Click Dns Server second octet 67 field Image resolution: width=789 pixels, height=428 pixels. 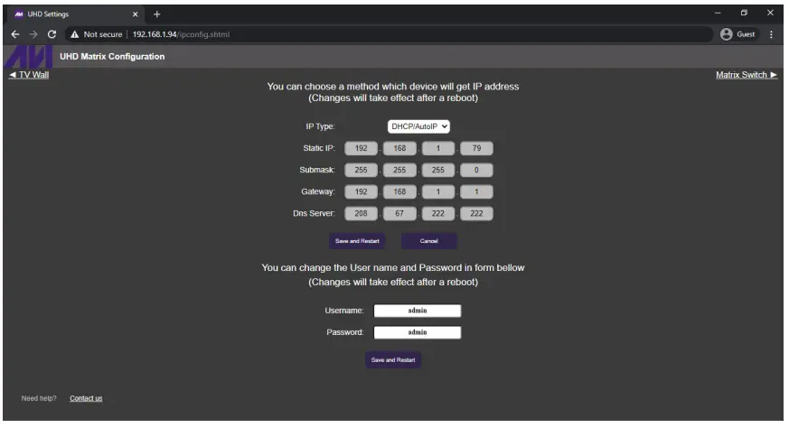point(399,213)
